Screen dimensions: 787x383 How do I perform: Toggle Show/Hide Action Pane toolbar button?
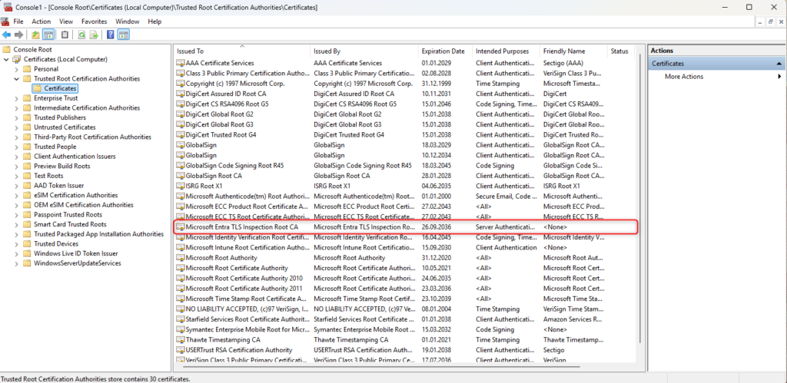click(124, 35)
